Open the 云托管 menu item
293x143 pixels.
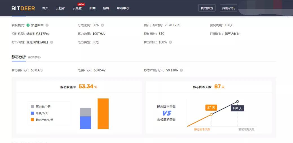pos(77,8)
